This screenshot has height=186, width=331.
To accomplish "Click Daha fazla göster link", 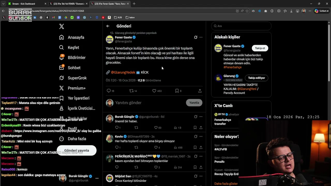I will (x=226, y=184).
